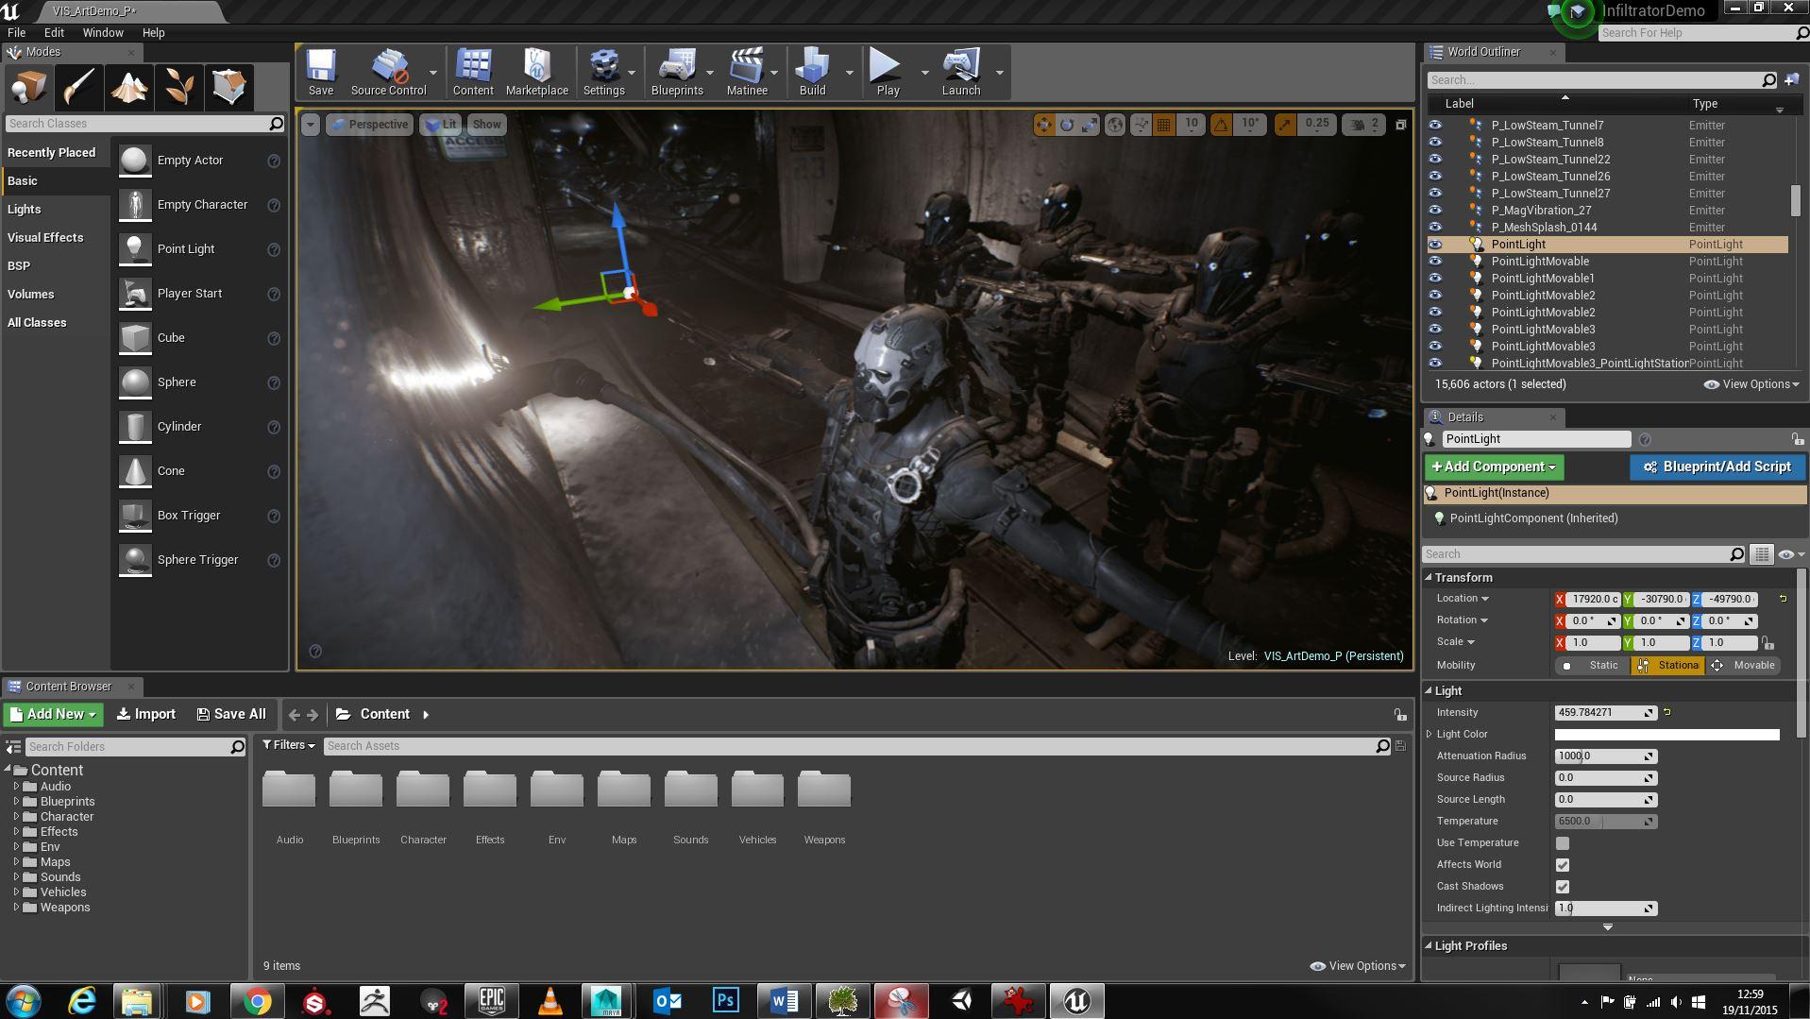Toggle scale snapping icon in viewport
Image resolution: width=1810 pixels, height=1019 pixels.
click(x=1284, y=124)
